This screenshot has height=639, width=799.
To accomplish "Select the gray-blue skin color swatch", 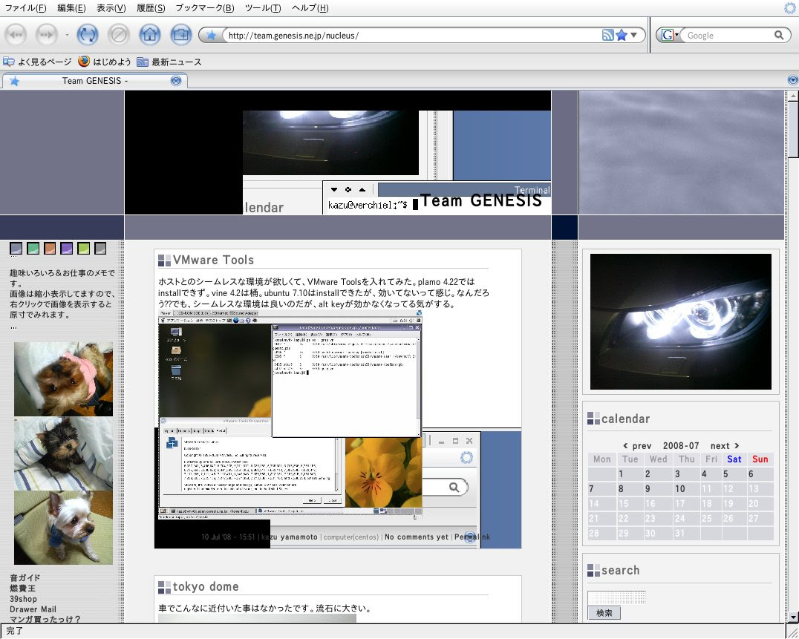I will tap(16, 248).
